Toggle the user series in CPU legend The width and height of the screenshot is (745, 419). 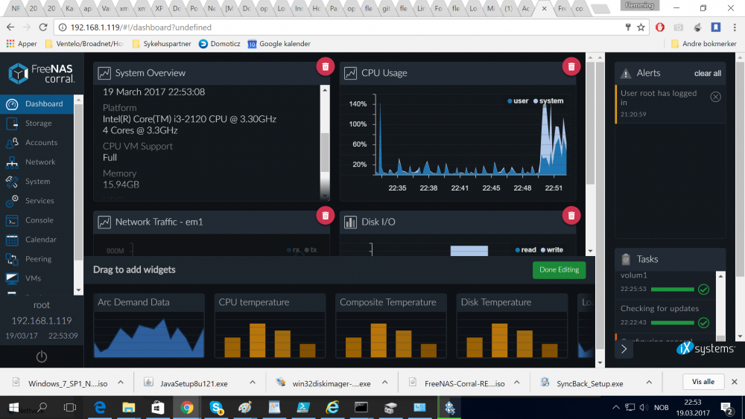(518, 101)
